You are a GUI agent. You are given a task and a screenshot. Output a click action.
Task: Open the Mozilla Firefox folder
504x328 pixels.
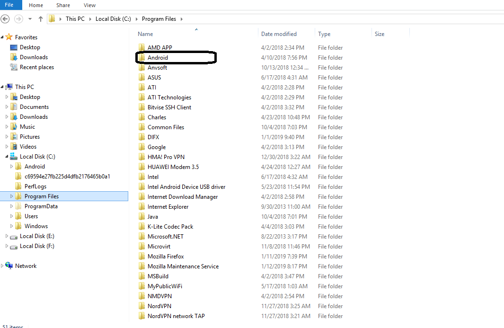point(167,256)
